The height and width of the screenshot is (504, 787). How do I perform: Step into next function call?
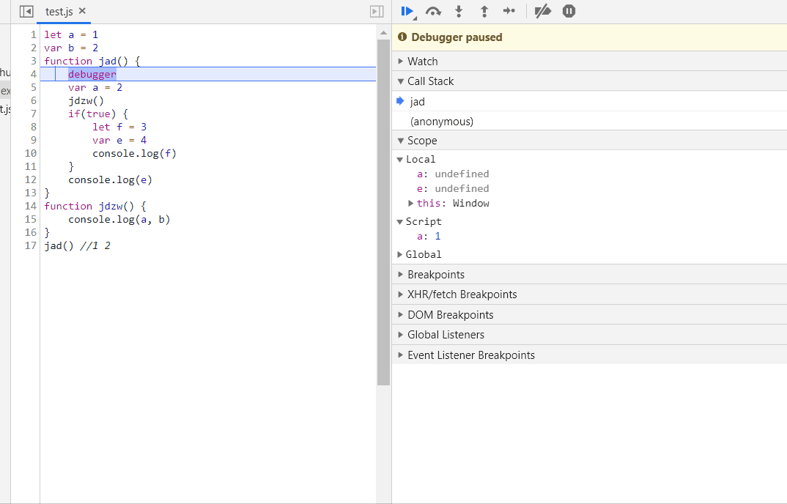[459, 11]
